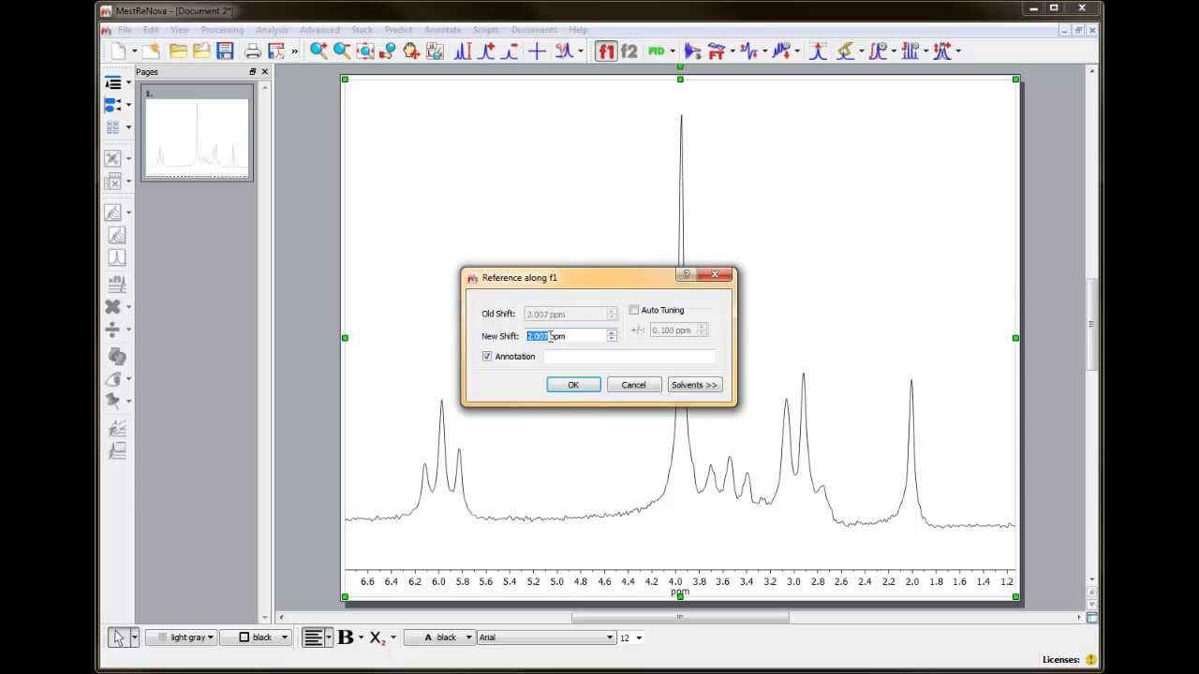The height and width of the screenshot is (674, 1199).
Task: Click the integration icon
Action: tap(878, 51)
